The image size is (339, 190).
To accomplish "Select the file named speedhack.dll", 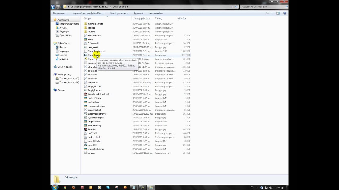I will tap(95, 110).
